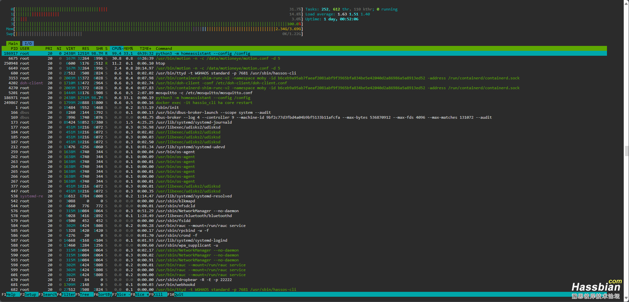Select blkmapd process PID 542

coord(304,201)
